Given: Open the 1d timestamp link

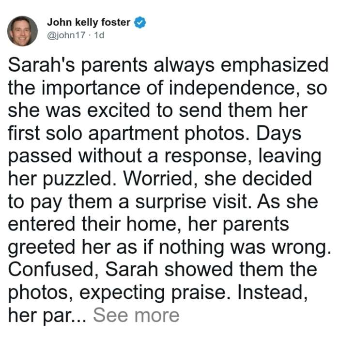Looking at the screenshot, I should tap(99, 35).
